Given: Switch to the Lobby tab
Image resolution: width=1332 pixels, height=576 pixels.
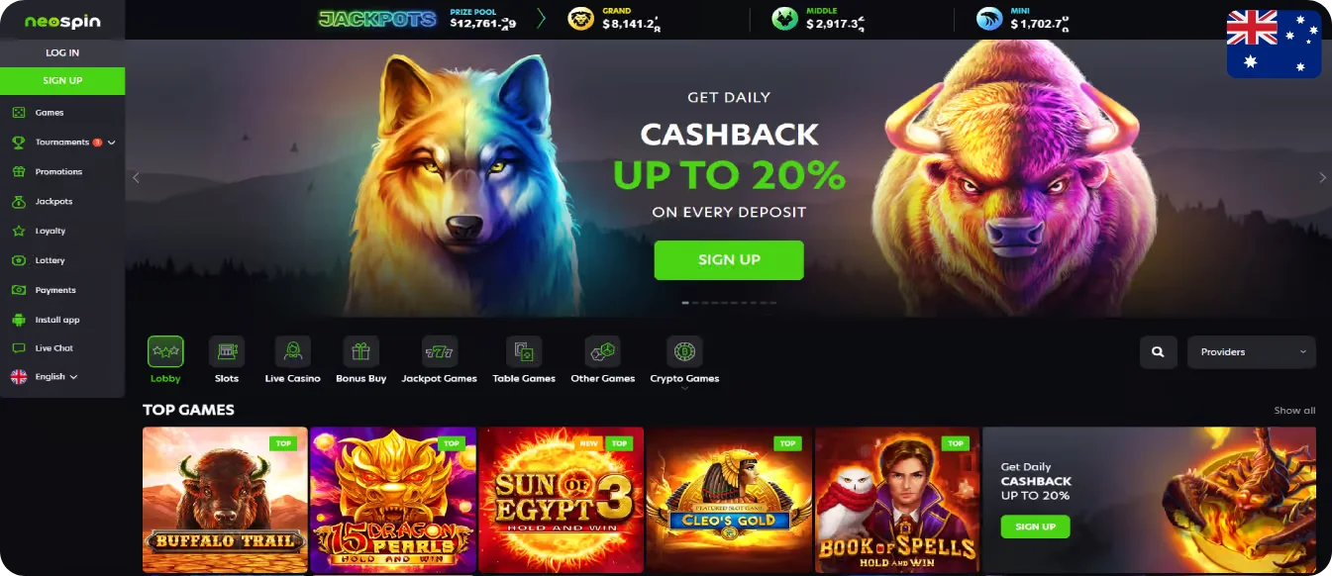Looking at the screenshot, I should [x=165, y=360].
